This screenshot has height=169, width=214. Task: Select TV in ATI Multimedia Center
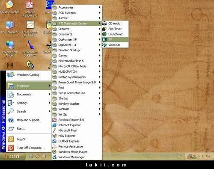coord(115,39)
